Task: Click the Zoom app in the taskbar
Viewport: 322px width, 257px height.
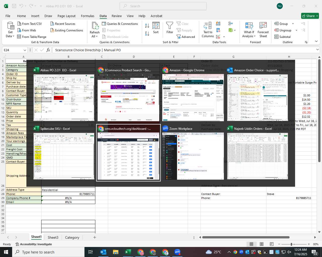Action: click(177, 252)
